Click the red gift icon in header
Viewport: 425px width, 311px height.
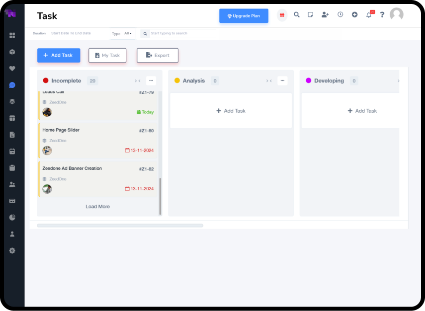tap(282, 15)
